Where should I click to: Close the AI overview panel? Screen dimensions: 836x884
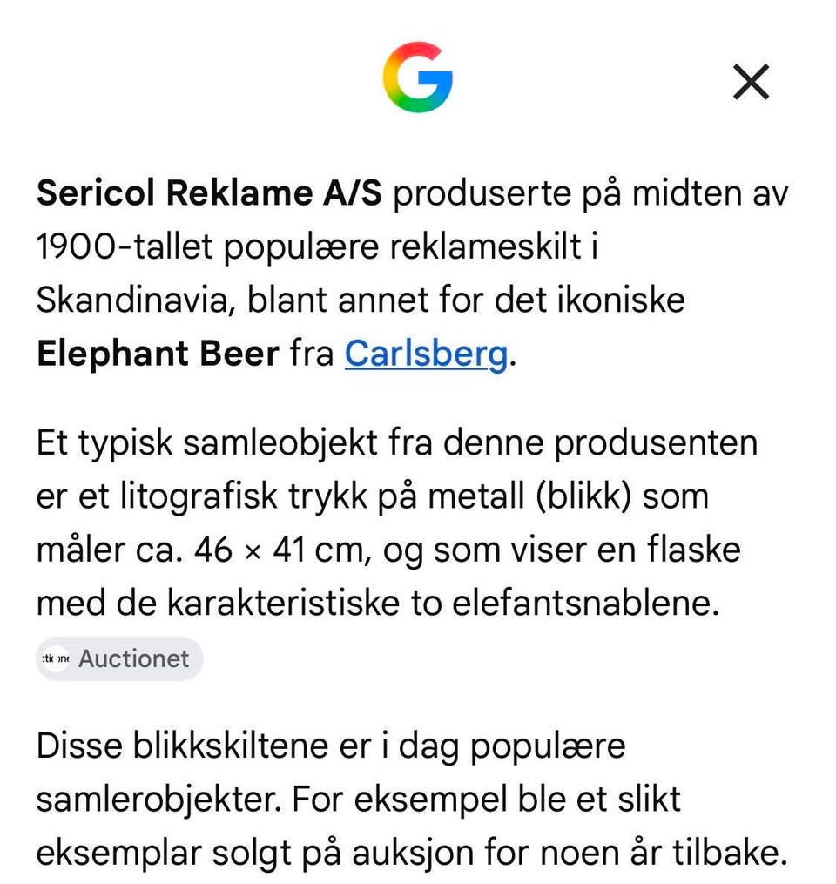[751, 82]
